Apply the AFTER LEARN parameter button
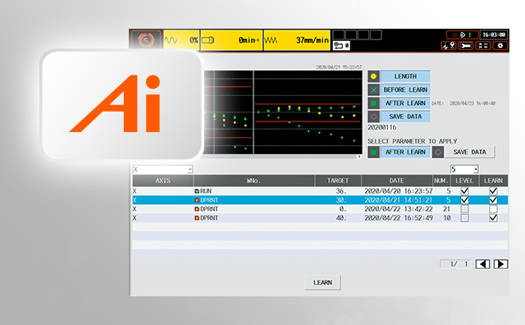 [405, 152]
